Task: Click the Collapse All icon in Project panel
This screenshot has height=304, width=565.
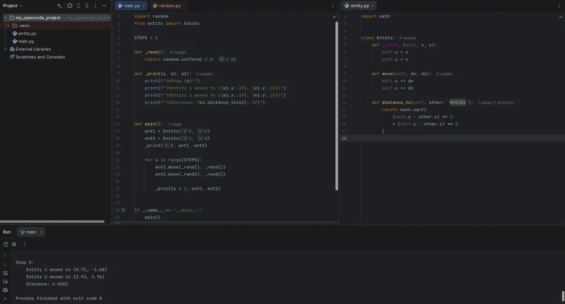Action: [x=87, y=6]
